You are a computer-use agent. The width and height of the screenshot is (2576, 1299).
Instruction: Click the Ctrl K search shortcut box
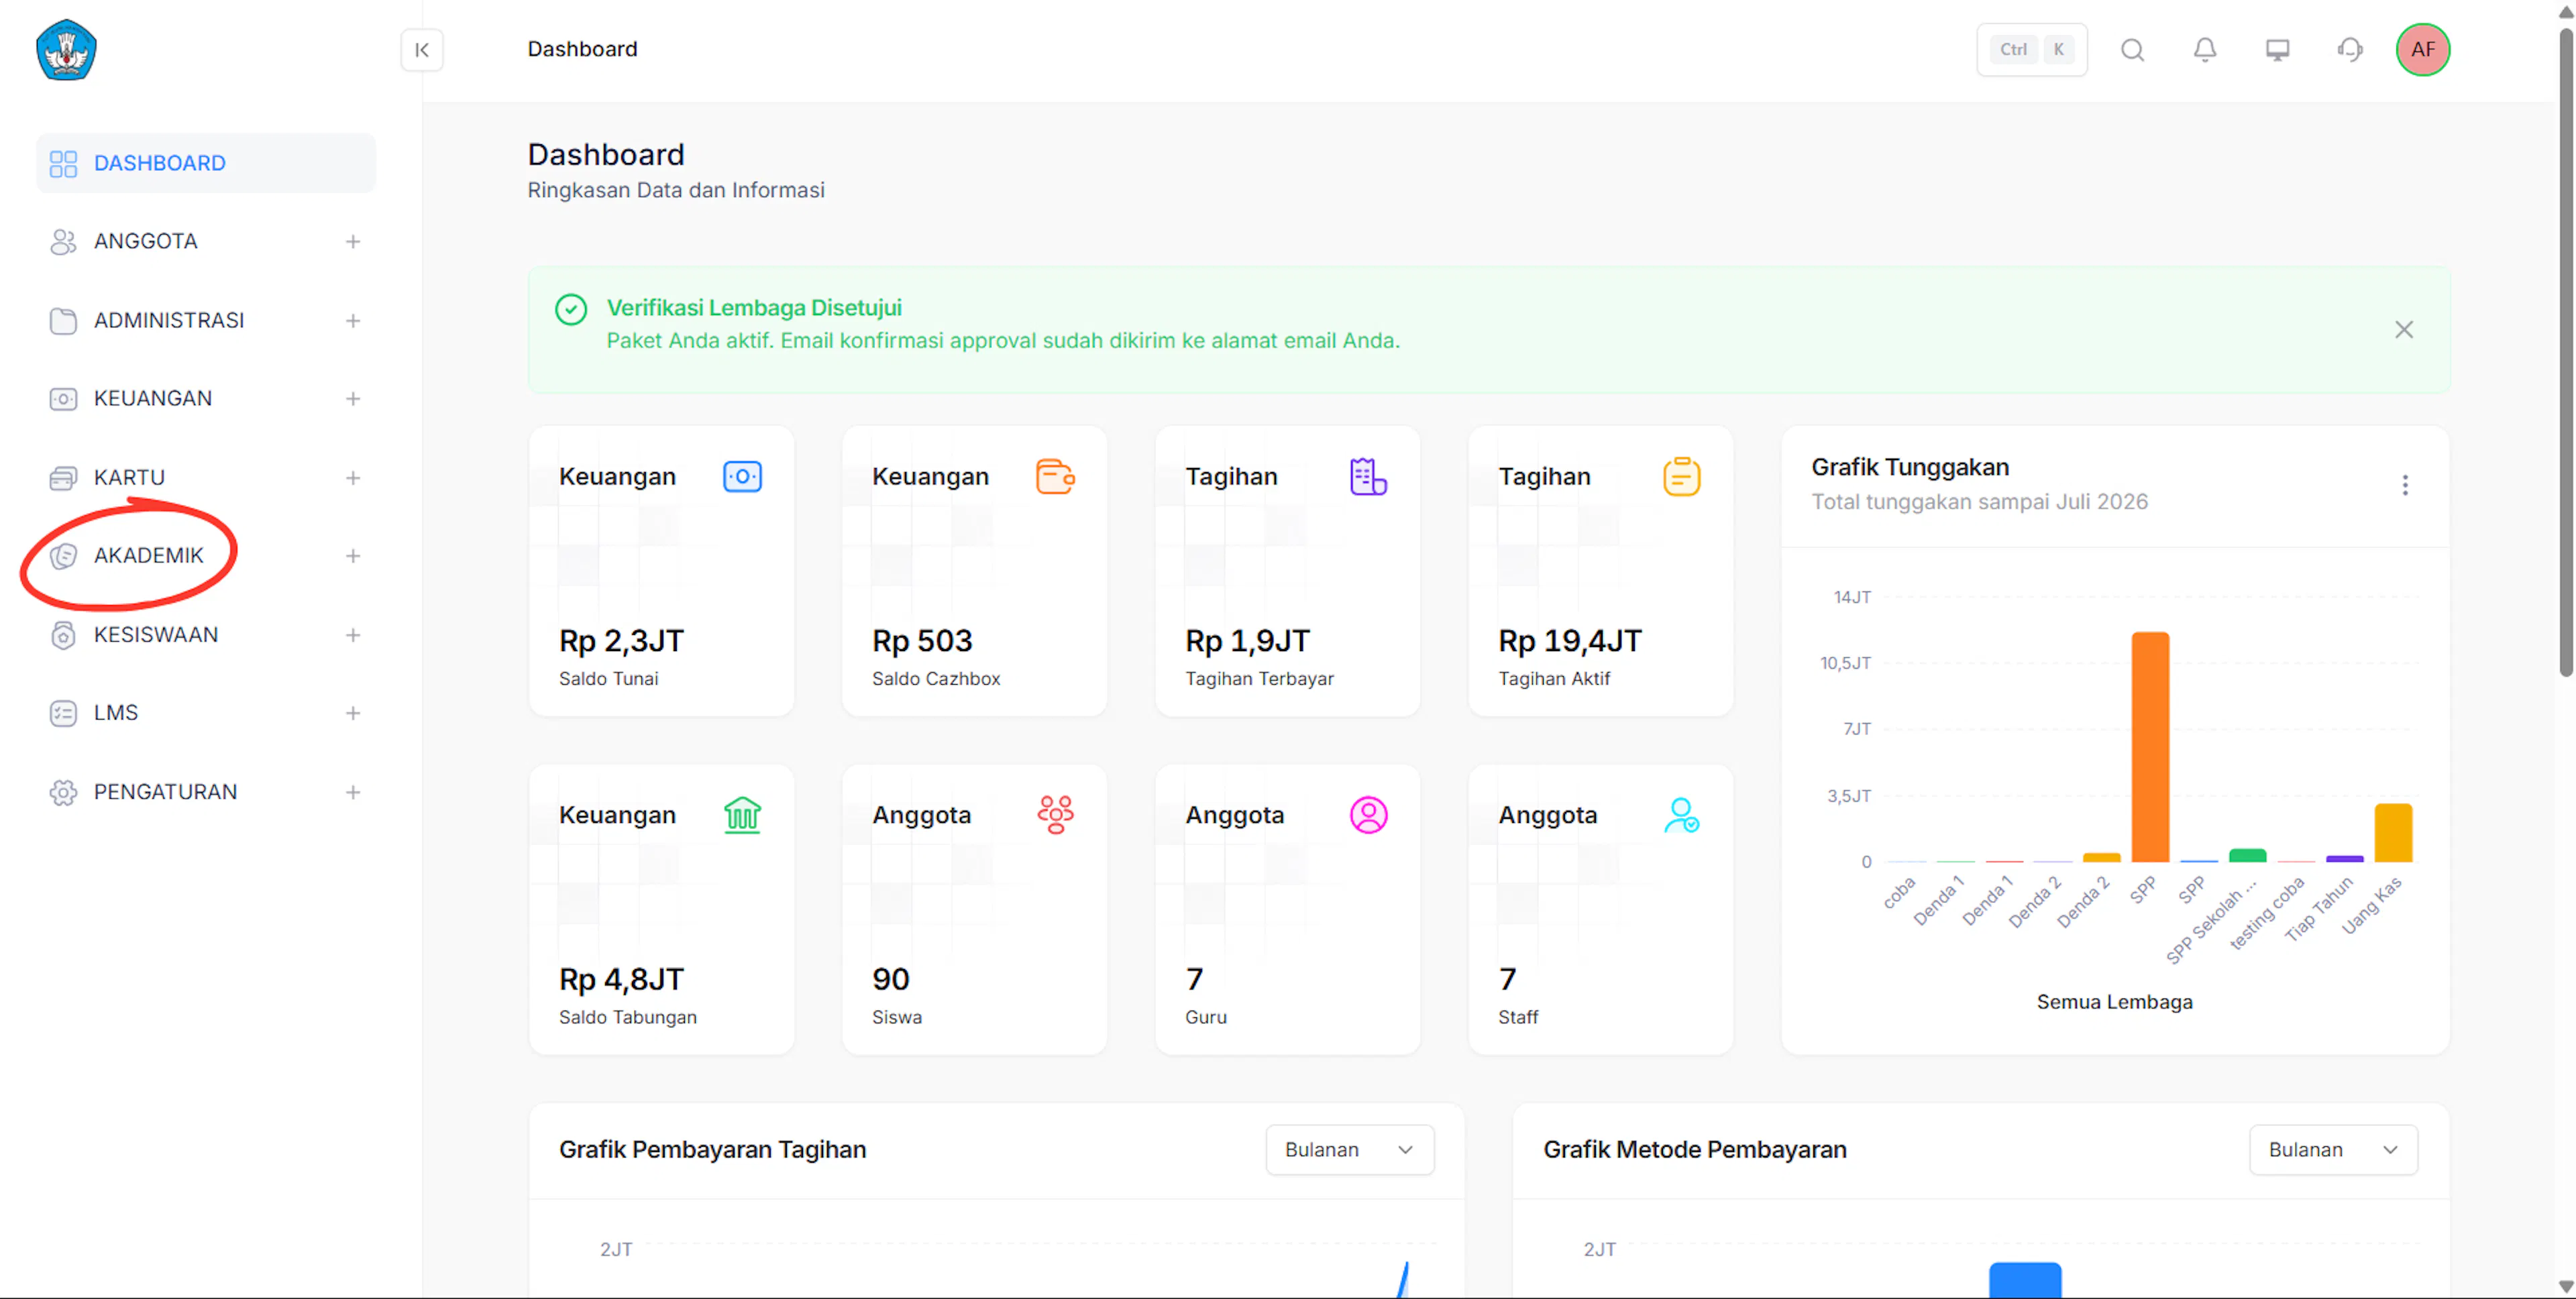tap(2031, 50)
